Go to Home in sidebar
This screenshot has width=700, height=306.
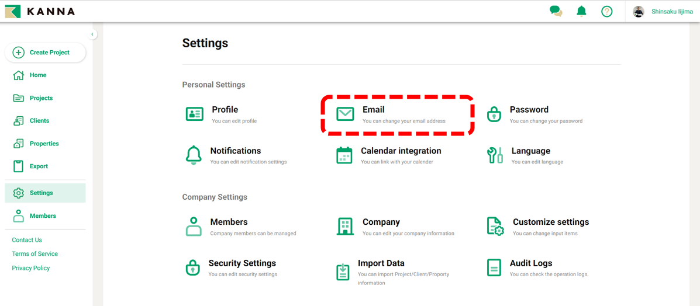(38, 75)
